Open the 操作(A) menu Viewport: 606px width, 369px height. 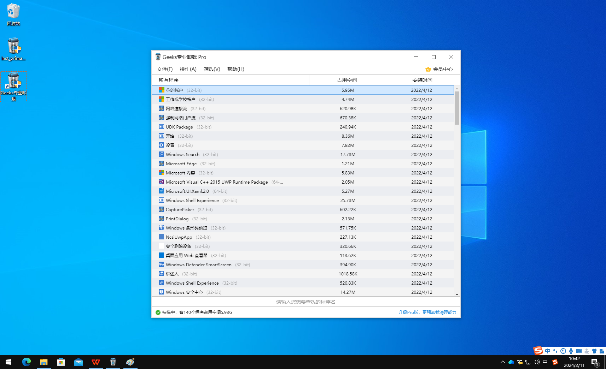(x=188, y=69)
